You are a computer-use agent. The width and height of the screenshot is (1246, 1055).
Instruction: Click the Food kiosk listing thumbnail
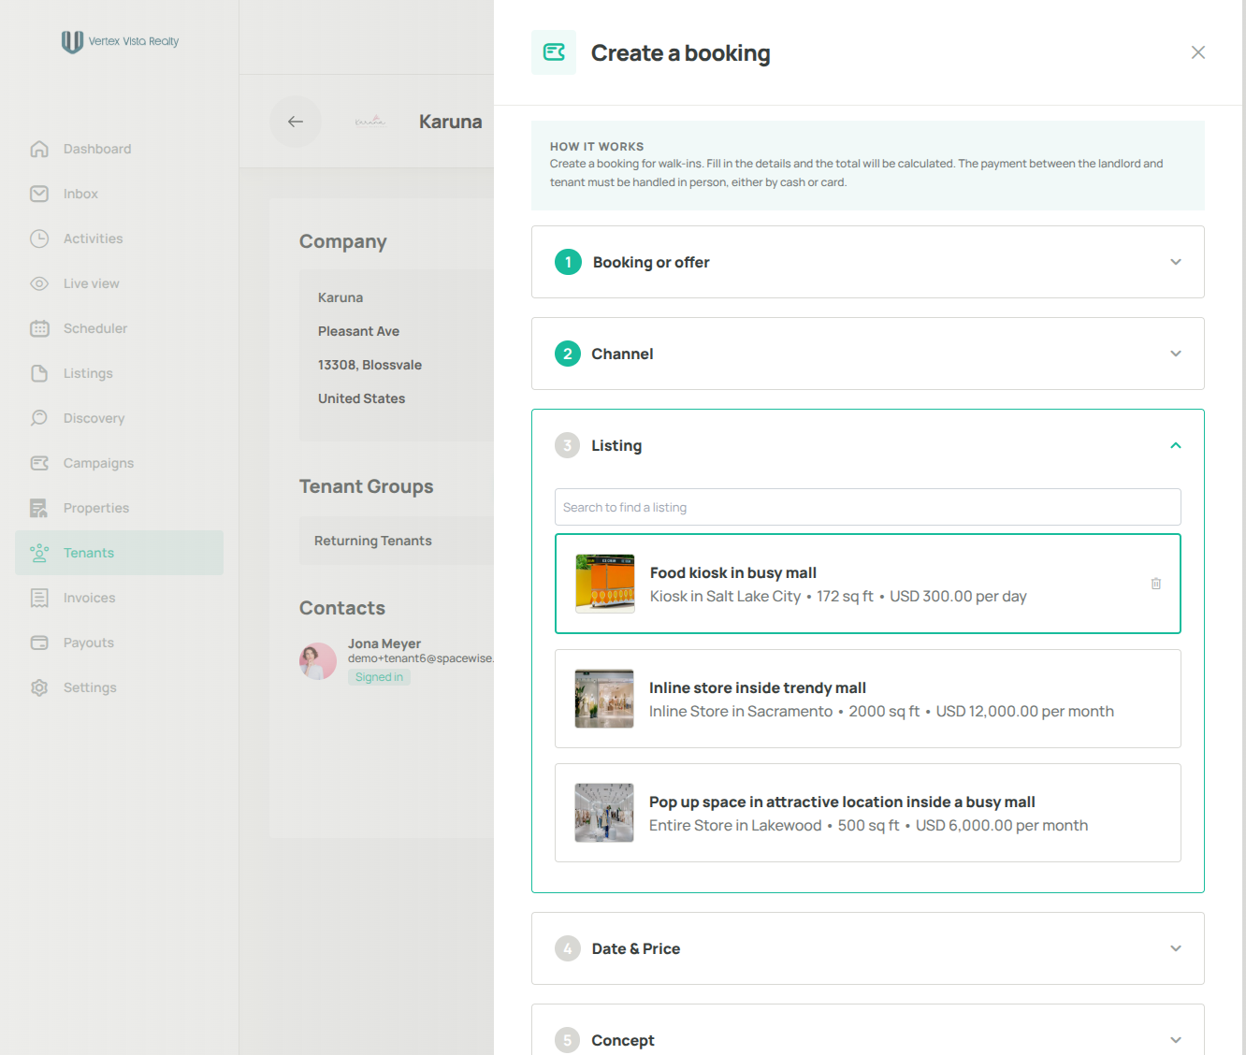click(x=605, y=584)
